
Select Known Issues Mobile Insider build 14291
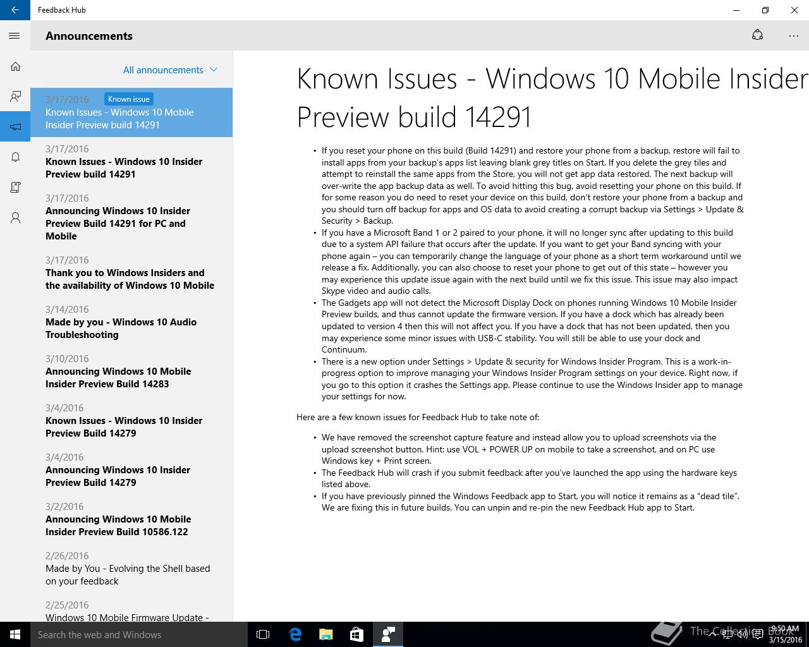pos(131,112)
